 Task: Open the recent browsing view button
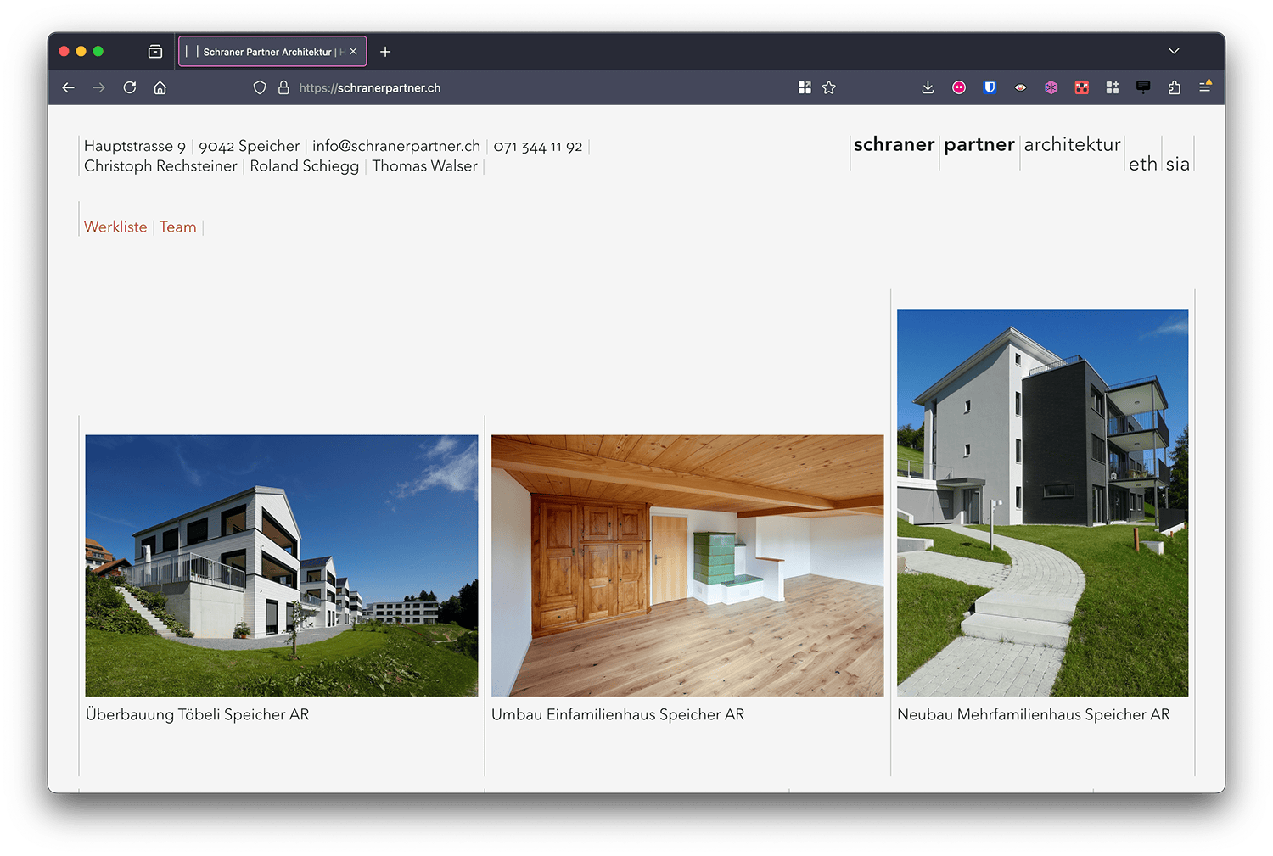tap(155, 52)
